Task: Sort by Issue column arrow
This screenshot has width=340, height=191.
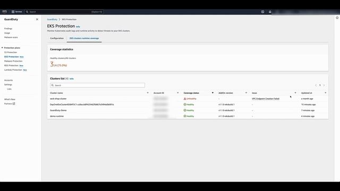Action: click(x=295, y=93)
